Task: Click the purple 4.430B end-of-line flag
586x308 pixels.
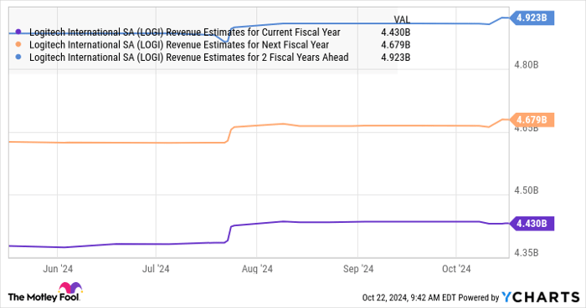Action: click(x=532, y=224)
